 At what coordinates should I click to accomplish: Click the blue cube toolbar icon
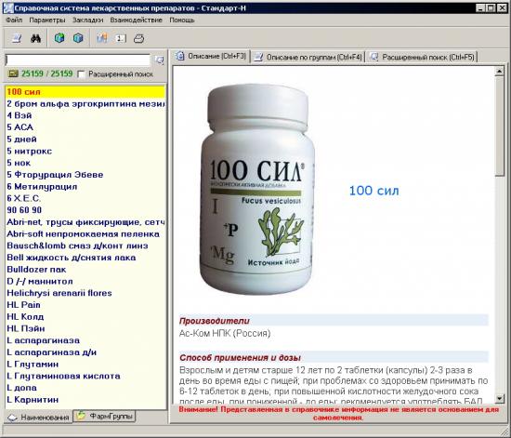pos(78,38)
